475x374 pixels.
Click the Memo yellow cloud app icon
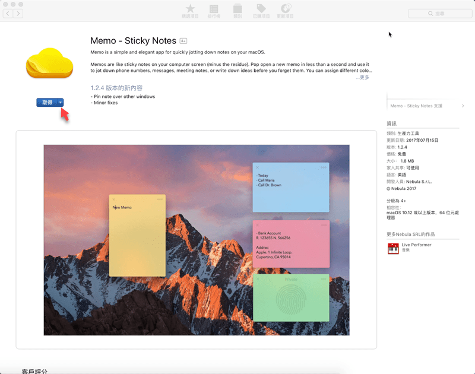pos(49,63)
